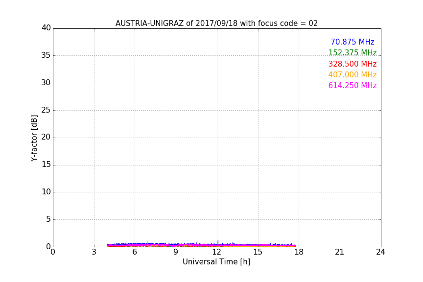The width and height of the screenshot is (423, 282).
Task: Click the y-axis tick value 15
Action: pyautogui.click(x=46, y=164)
